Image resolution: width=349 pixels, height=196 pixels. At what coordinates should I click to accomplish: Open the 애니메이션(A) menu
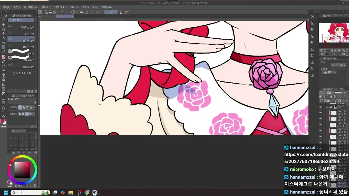point(31,7)
